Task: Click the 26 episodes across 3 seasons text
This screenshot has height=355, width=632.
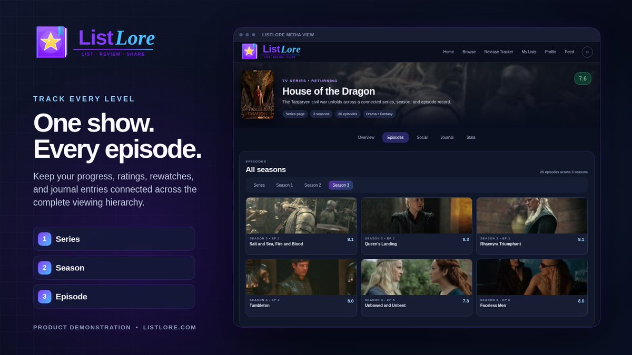Action: [x=564, y=172]
